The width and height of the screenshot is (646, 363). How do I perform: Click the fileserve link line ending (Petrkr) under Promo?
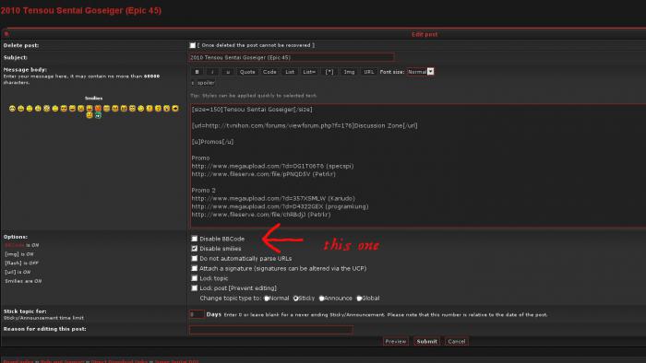(x=264, y=174)
